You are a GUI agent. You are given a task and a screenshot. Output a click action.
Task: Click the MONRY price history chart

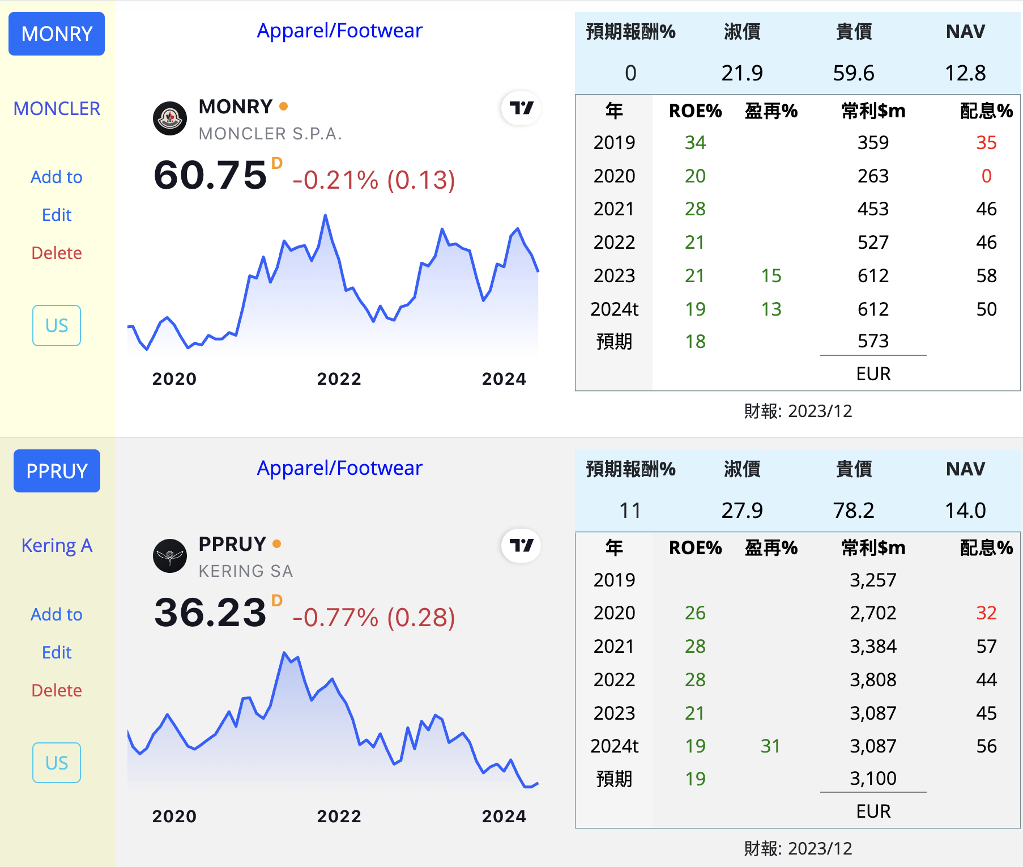coord(333,286)
